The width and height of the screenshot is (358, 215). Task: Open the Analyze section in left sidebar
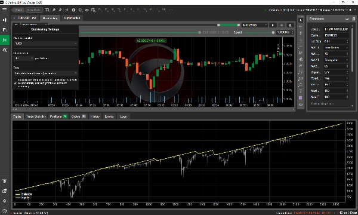coord(4,50)
